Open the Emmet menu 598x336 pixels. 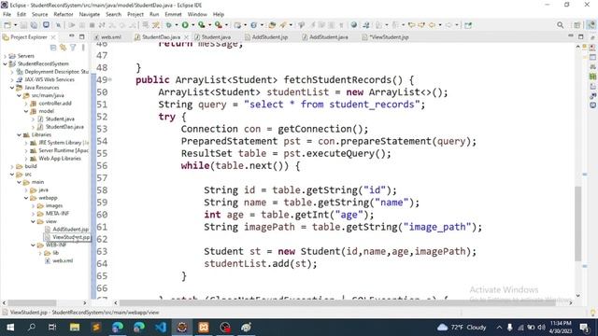pyautogui.click(x=173, y=14)
